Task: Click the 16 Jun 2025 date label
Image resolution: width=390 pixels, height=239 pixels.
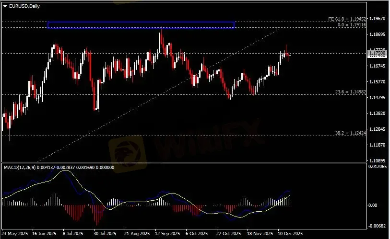Action: (x=45, y=234)
